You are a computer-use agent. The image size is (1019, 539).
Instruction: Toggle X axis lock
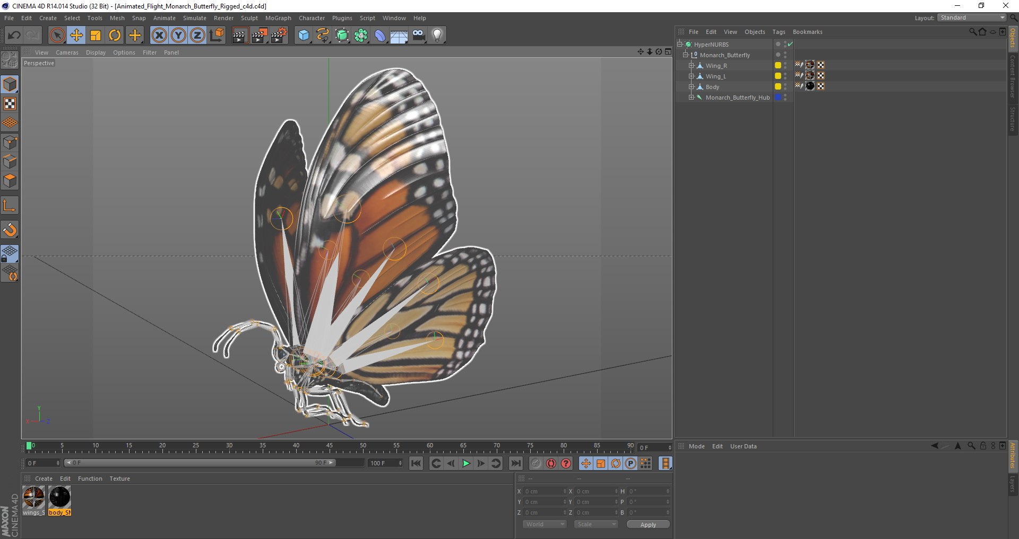pos(159,36)
